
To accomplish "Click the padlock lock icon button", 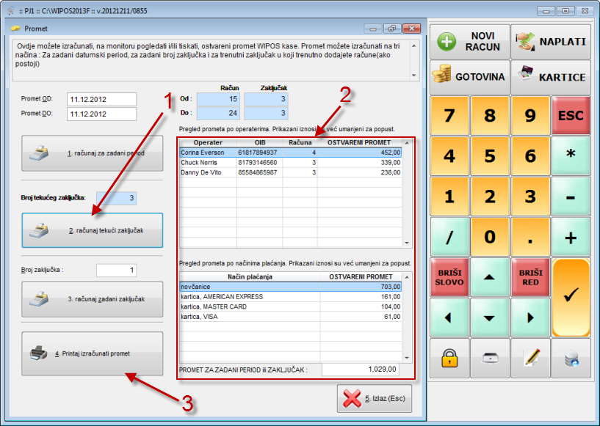I will [449, 359].
